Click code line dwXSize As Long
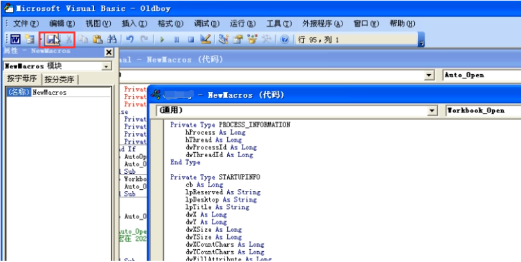521x262 pixels. tap(213, 229)
